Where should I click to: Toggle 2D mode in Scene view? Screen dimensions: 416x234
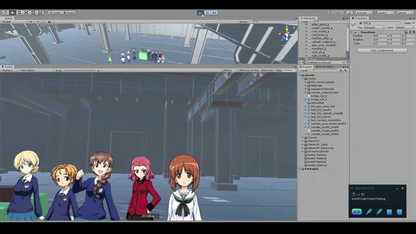(x=31, y=22)
